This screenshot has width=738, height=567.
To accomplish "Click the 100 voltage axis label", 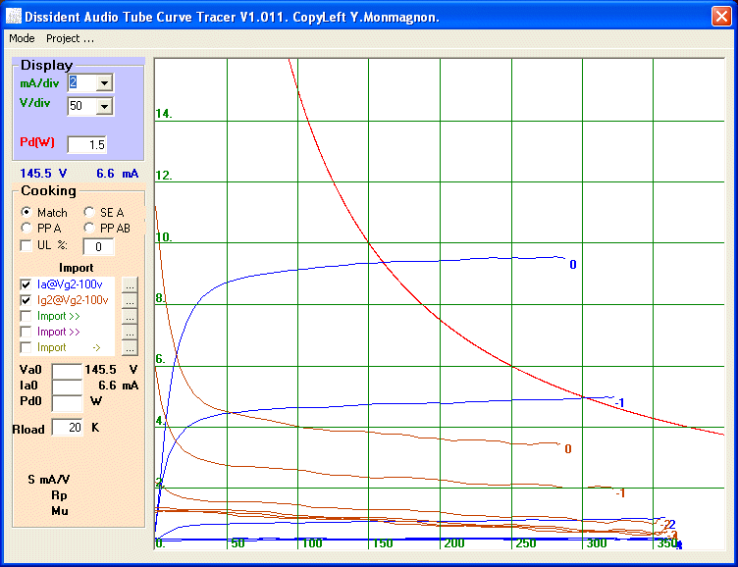I will click(312, 543).
